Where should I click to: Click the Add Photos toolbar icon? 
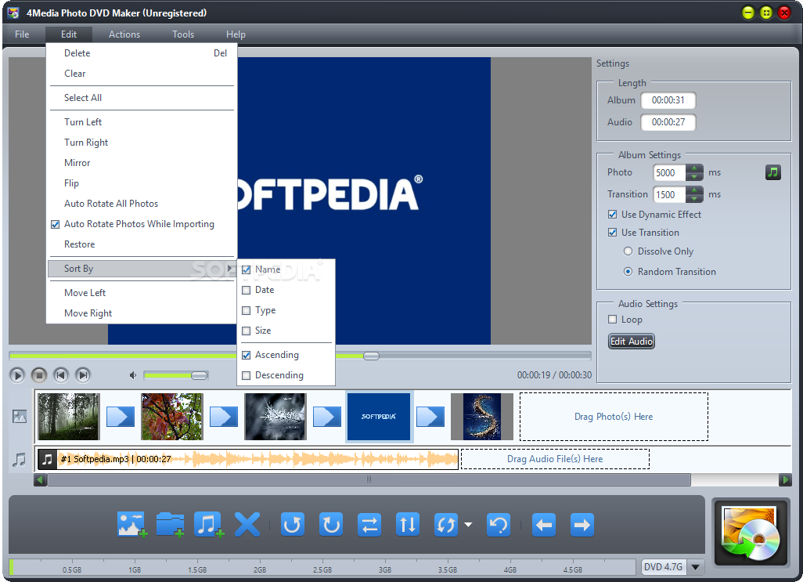(131, 524)
